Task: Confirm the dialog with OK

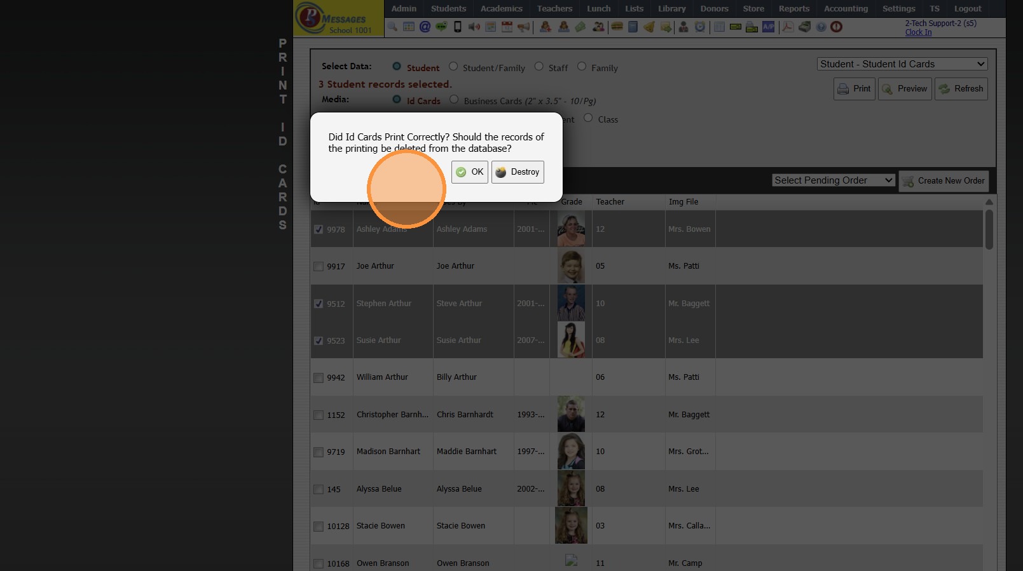Action: coord(470,172)
